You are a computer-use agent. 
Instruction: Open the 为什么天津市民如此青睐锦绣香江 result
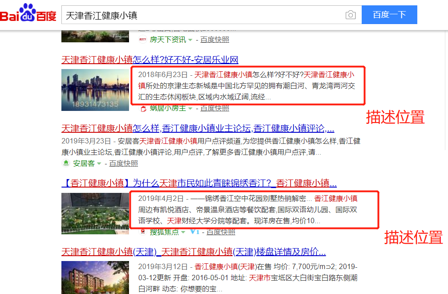tap(199, 183)
